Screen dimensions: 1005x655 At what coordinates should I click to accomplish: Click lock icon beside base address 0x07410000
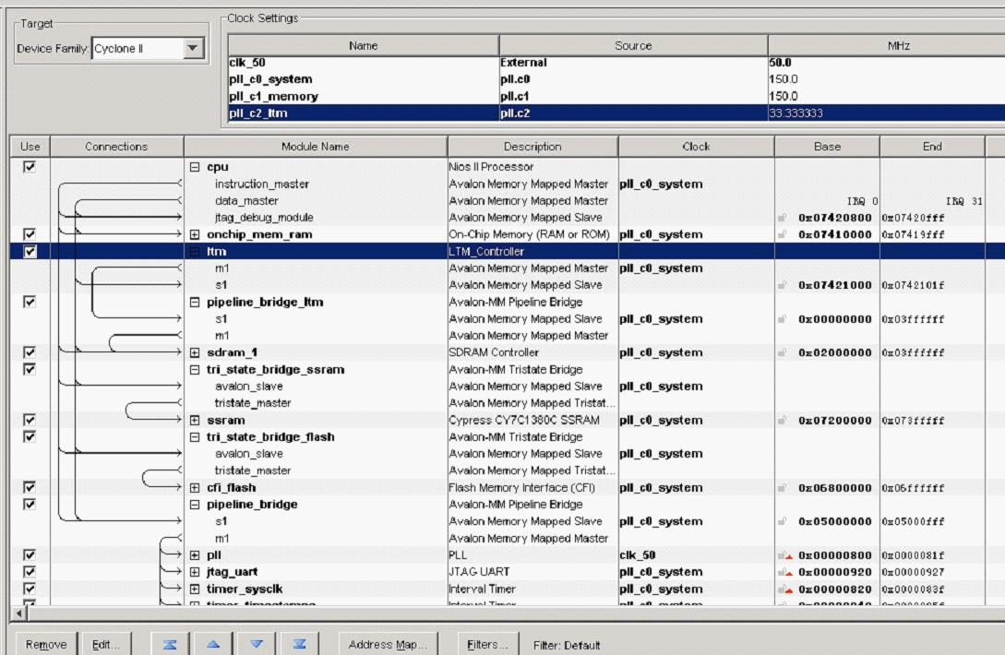point(782,234)
